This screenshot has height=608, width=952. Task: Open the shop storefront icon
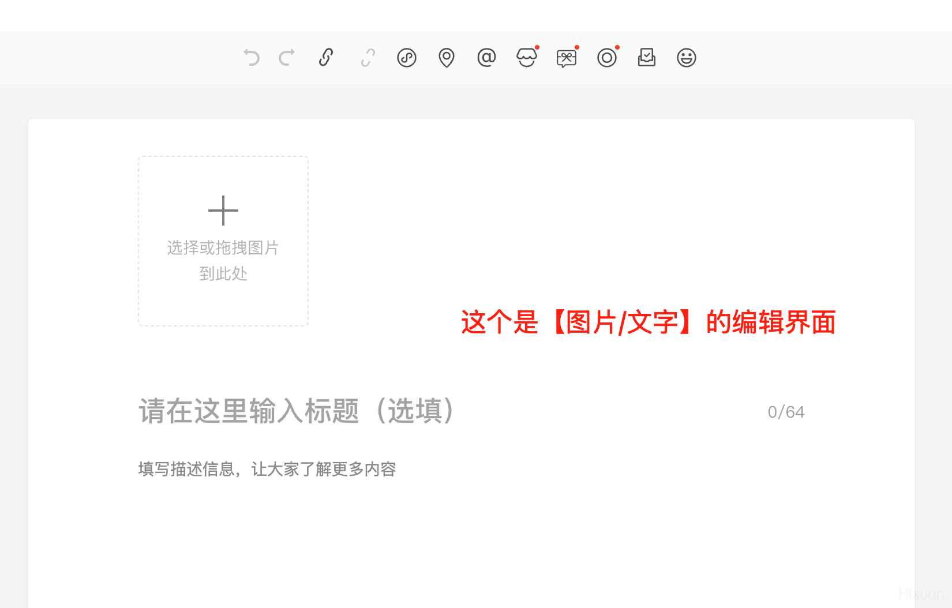[527, 58]
